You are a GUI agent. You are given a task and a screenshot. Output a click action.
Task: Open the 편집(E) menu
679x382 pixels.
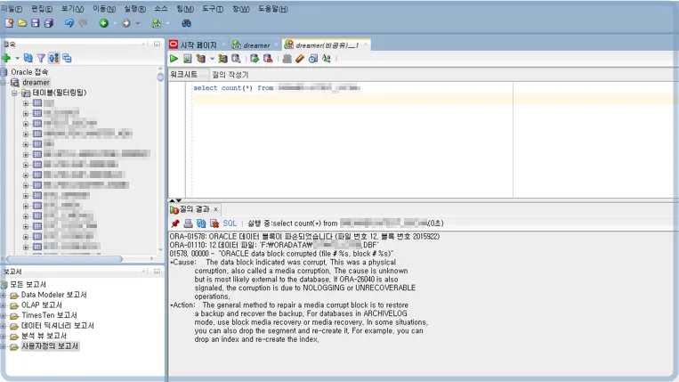pos(42,9)
